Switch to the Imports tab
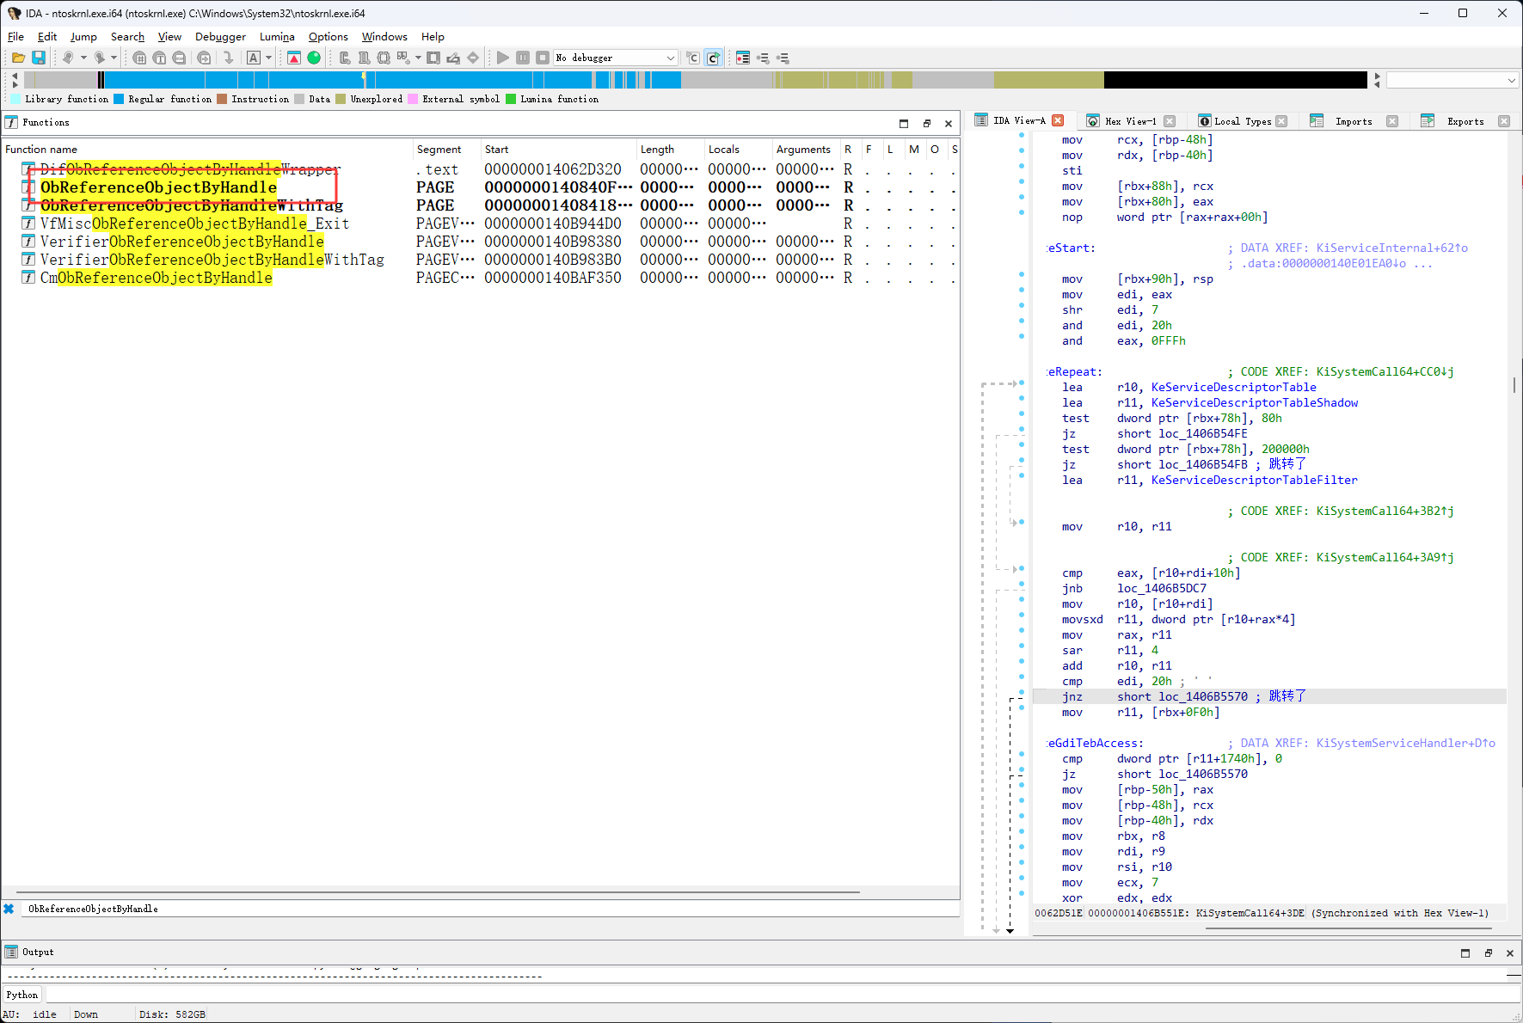 point(1353,121)
